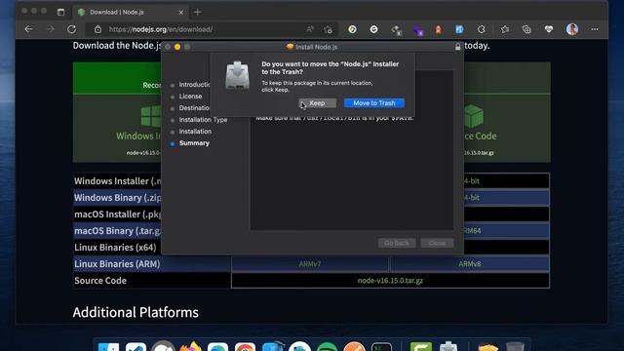Open the read aloud icon in address bar
The height and width of the screenshot is (351, 624).
[310, 29]
